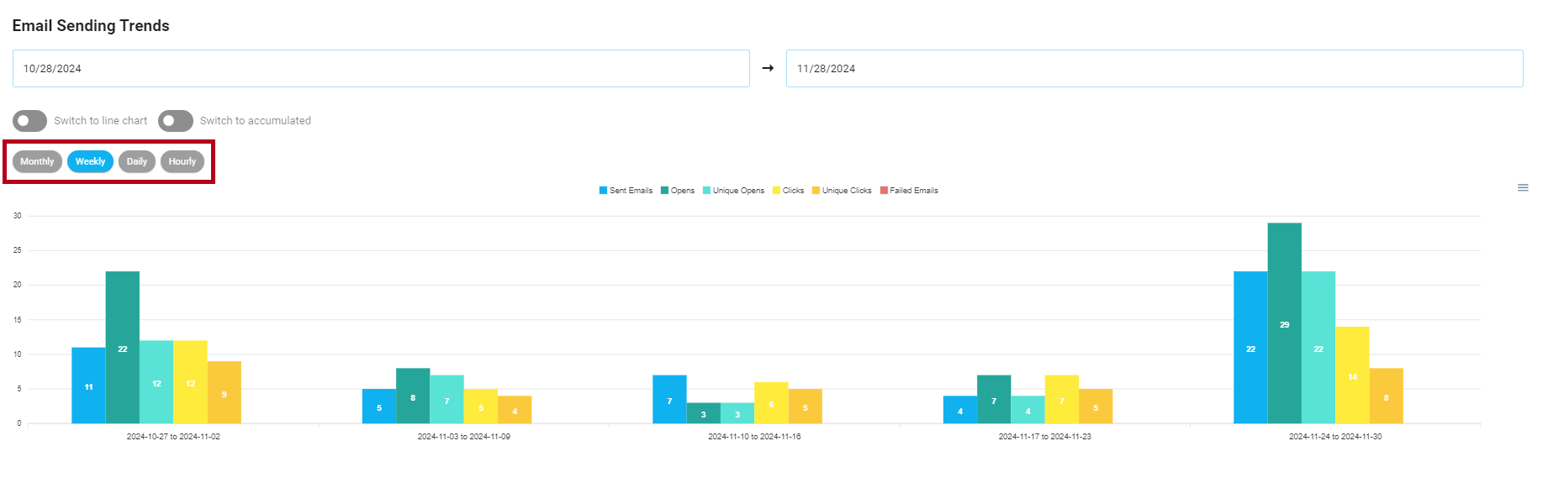
Task: Click Unique Clicks bar valued 9
Action: (224, 392)
